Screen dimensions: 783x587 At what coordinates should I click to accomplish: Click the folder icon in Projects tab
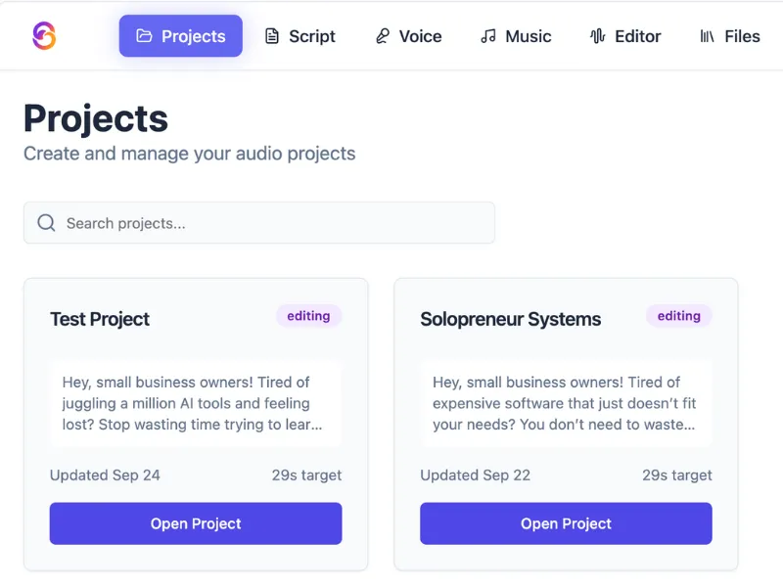[x=144, y=36]
